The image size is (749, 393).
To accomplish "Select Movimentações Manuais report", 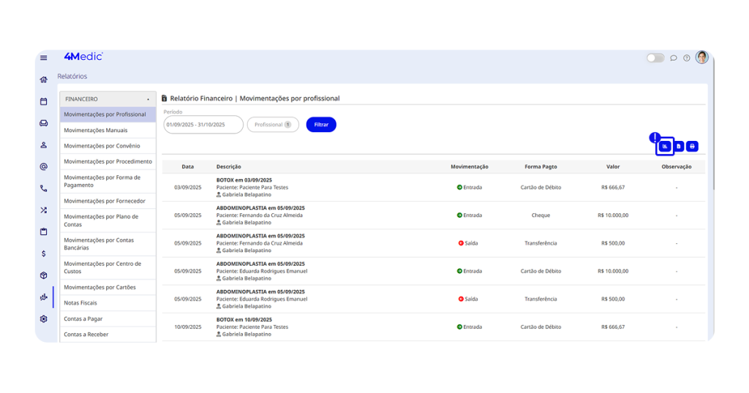I will (96, 131).
